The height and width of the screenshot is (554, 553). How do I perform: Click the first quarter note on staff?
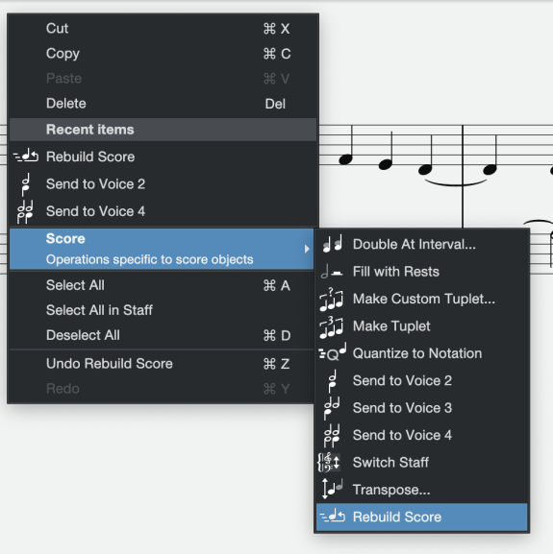345,159
